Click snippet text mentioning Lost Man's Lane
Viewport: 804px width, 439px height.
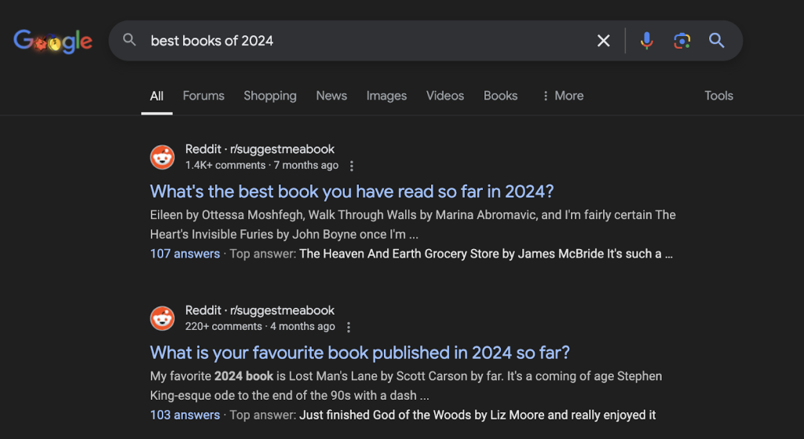406,386
